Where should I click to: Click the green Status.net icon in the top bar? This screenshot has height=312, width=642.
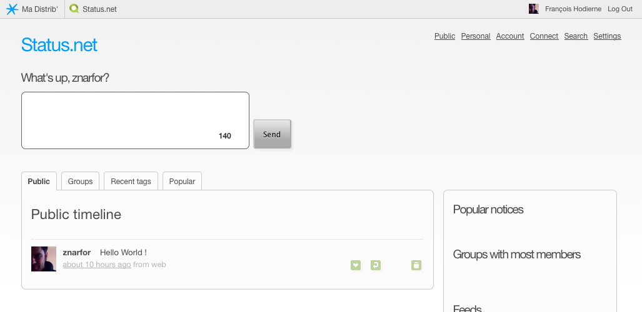click(x=75, y=9)
